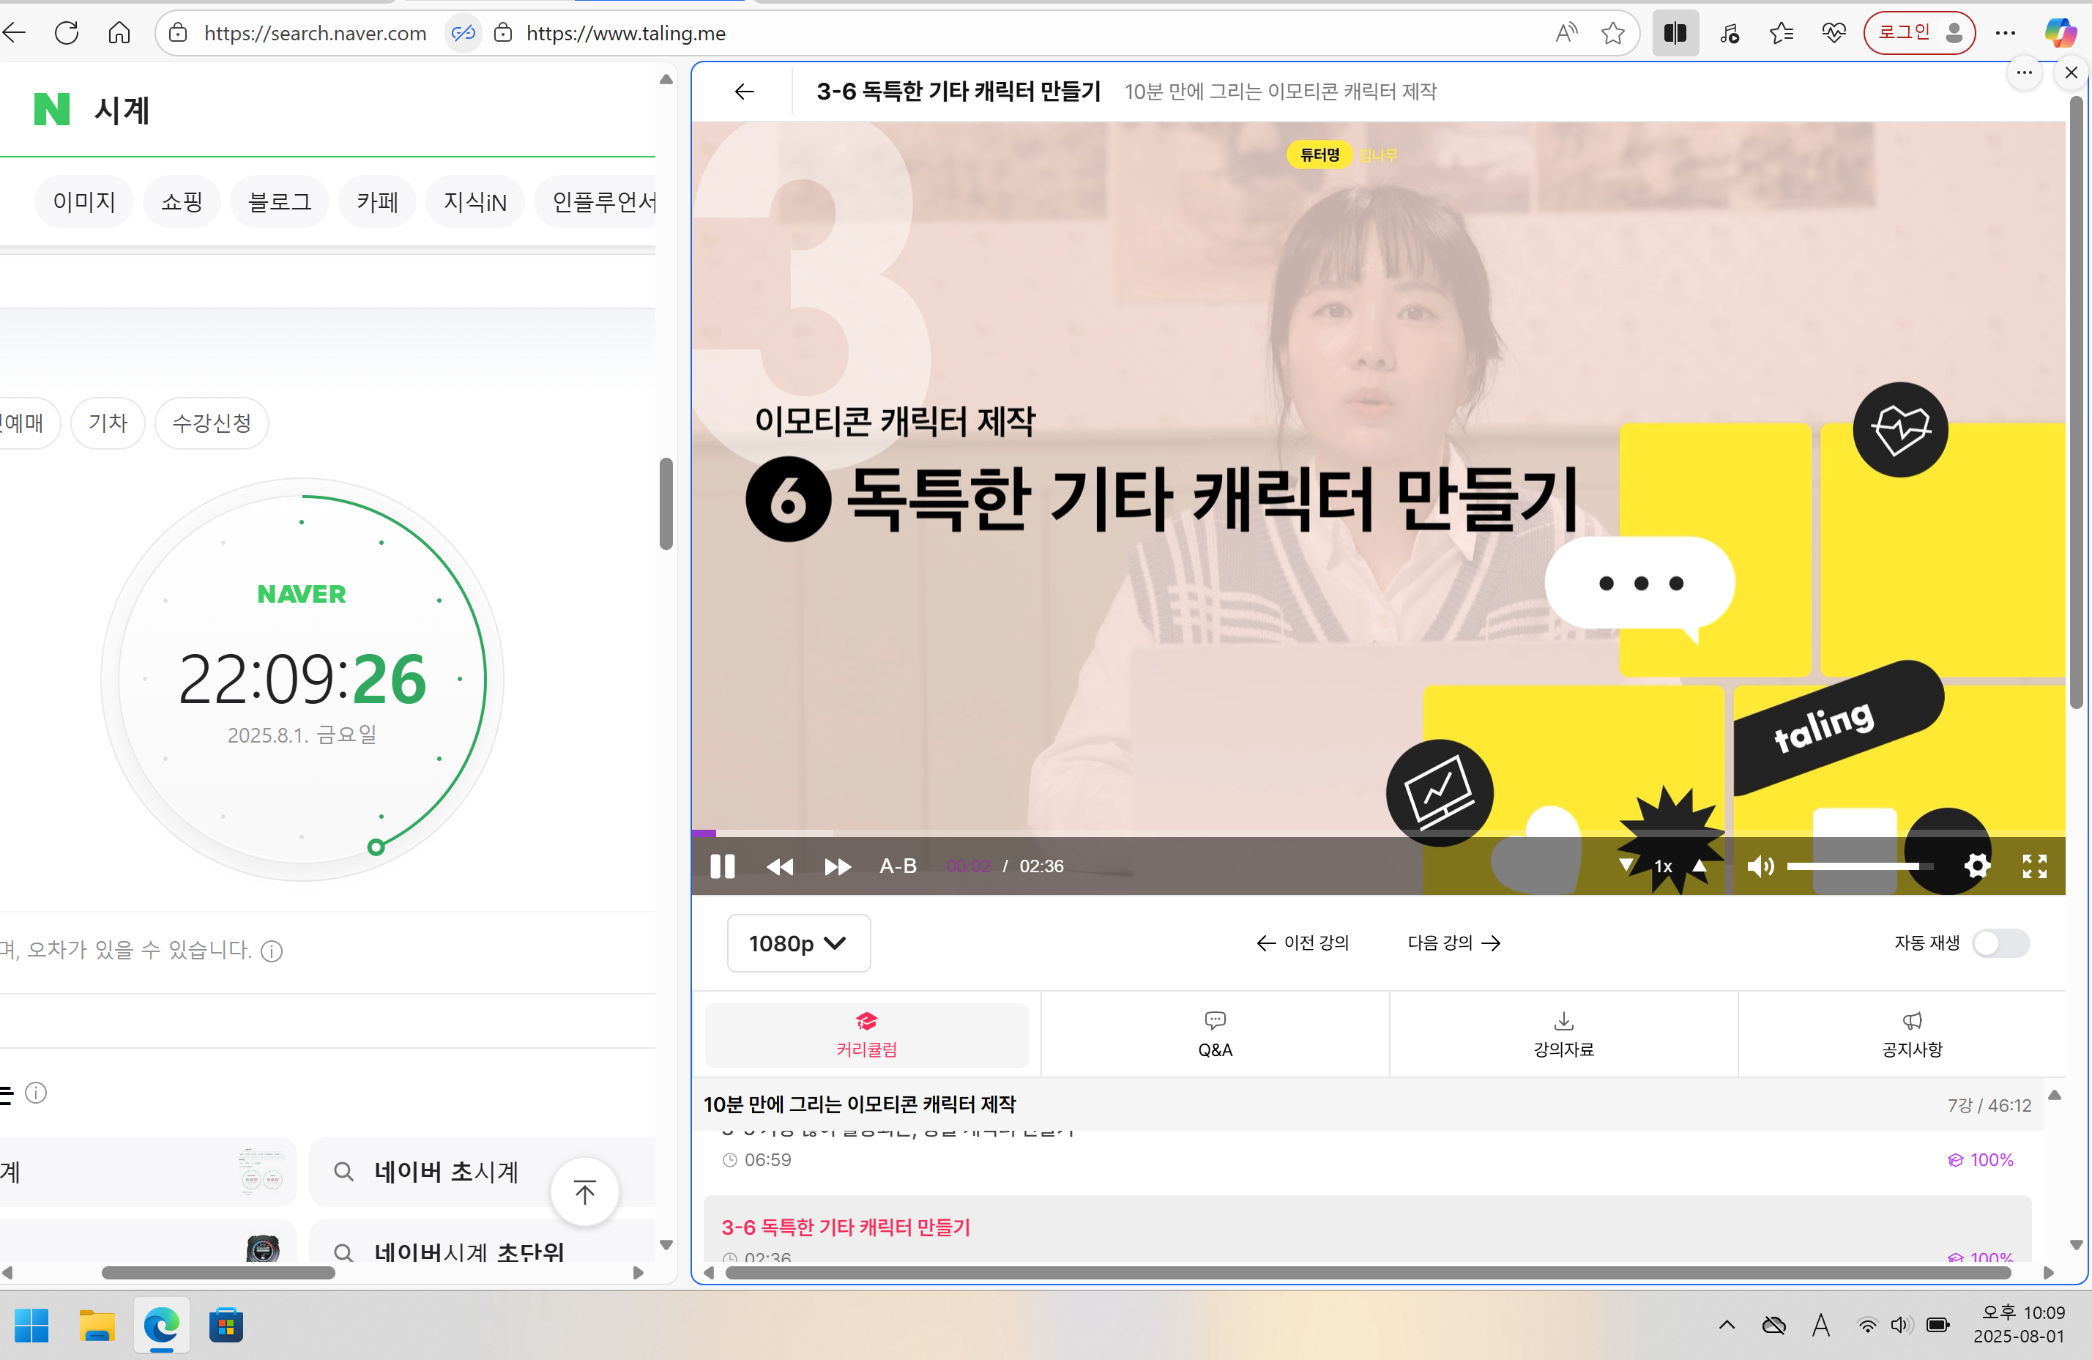Pause the playing lecture video
Screen dimensions: 2092x1360
pyautogui.click(x=722, y=866)
